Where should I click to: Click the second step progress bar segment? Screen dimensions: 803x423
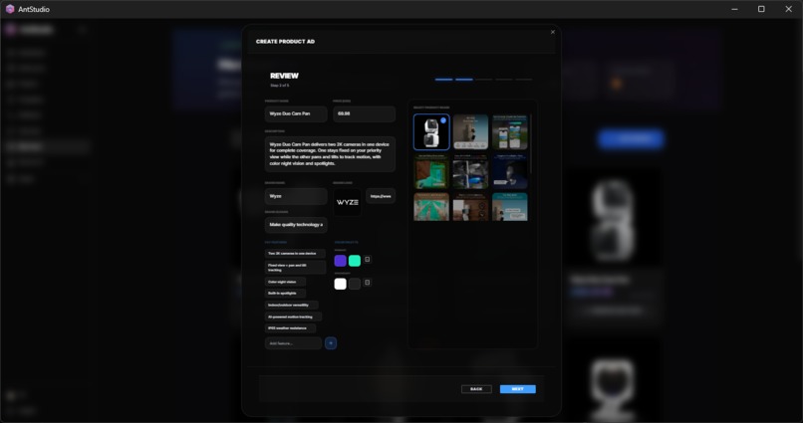pos(464,80)
